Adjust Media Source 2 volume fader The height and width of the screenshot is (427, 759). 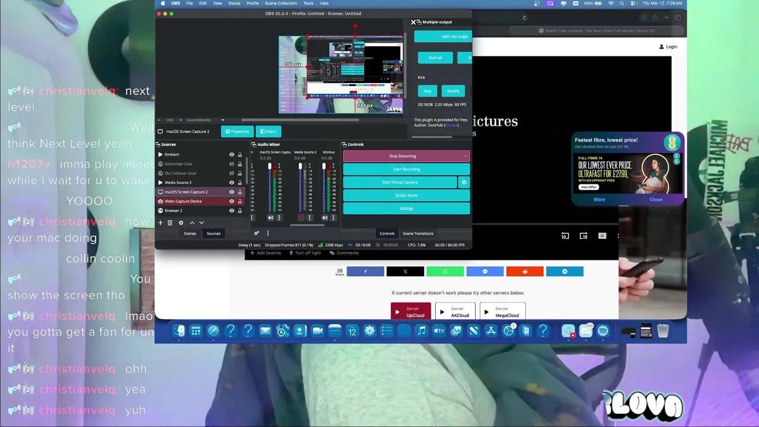click(299, 167)
